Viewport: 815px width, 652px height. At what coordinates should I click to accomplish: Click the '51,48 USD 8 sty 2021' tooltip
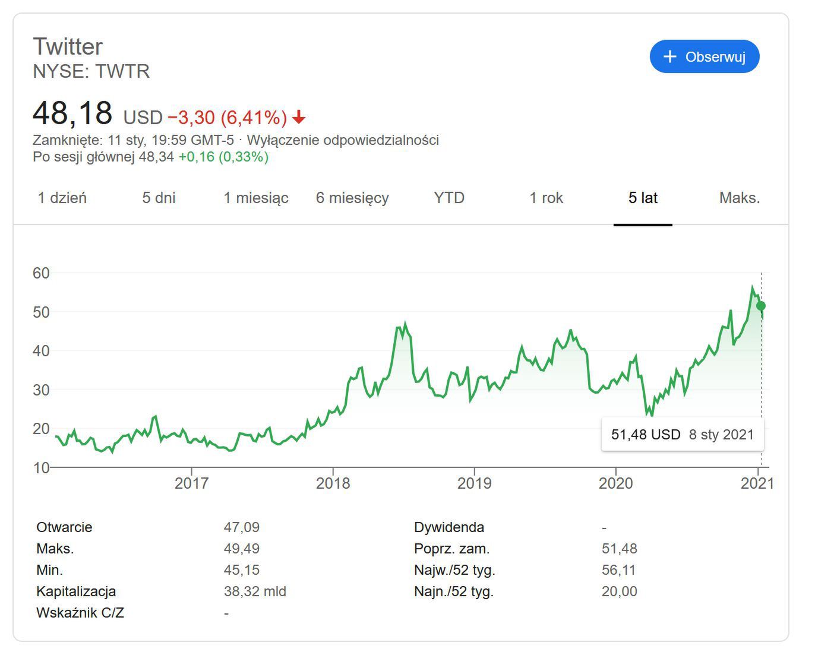(682, 435)
